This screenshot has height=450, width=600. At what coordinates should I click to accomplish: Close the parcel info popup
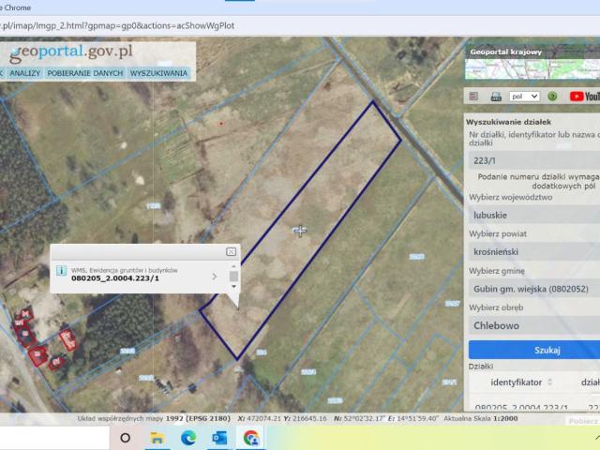pyautogui.click(x=231, y=252)
